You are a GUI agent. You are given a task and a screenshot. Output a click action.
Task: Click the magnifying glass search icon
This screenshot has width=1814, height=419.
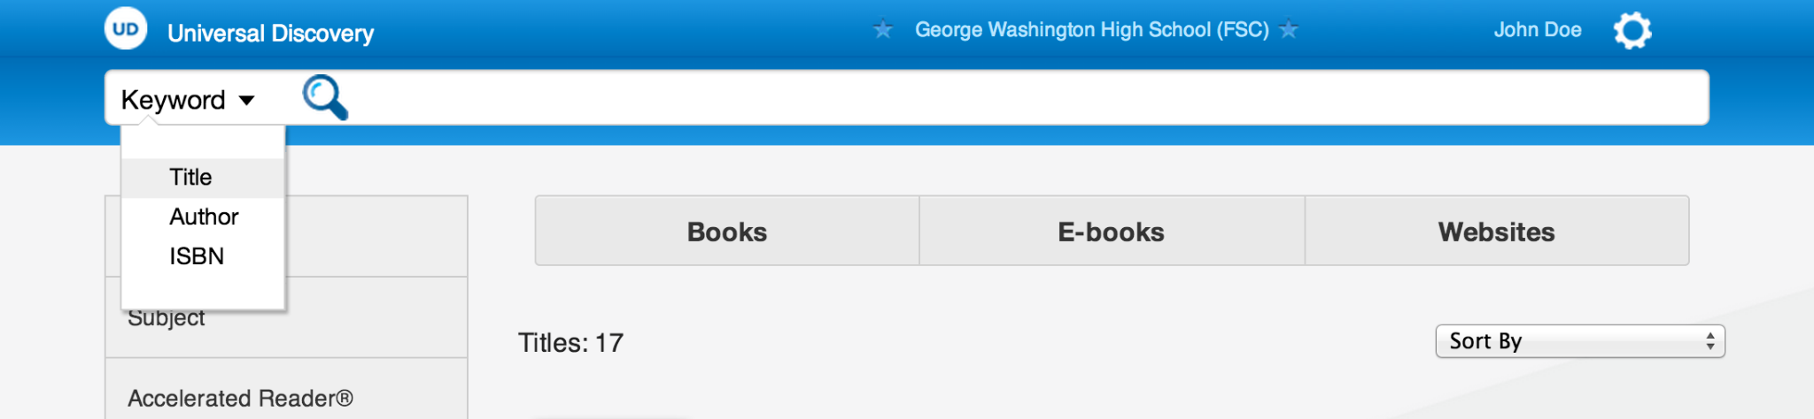point(325,97)
